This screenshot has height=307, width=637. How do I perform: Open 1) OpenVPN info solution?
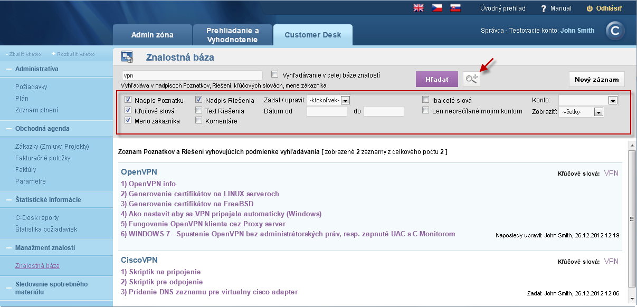[148, 184]
